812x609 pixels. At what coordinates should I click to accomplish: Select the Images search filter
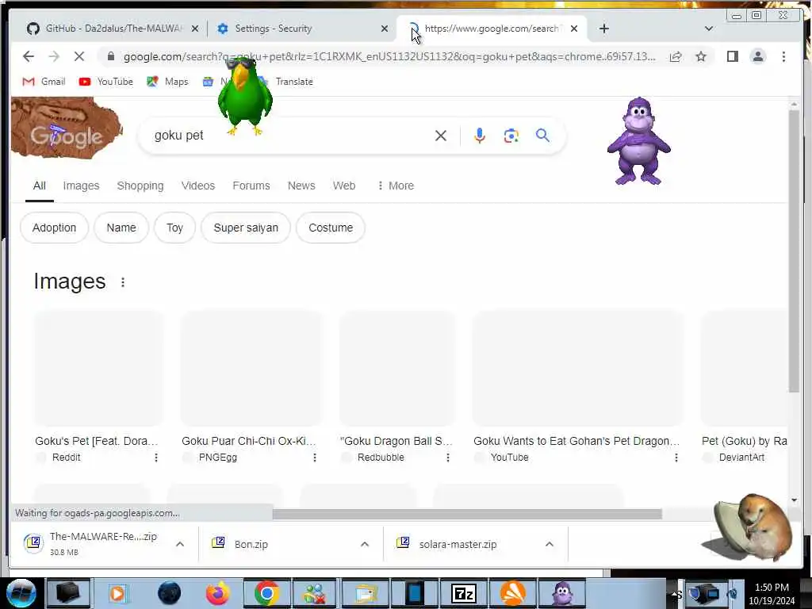click(x=82, y=186)
